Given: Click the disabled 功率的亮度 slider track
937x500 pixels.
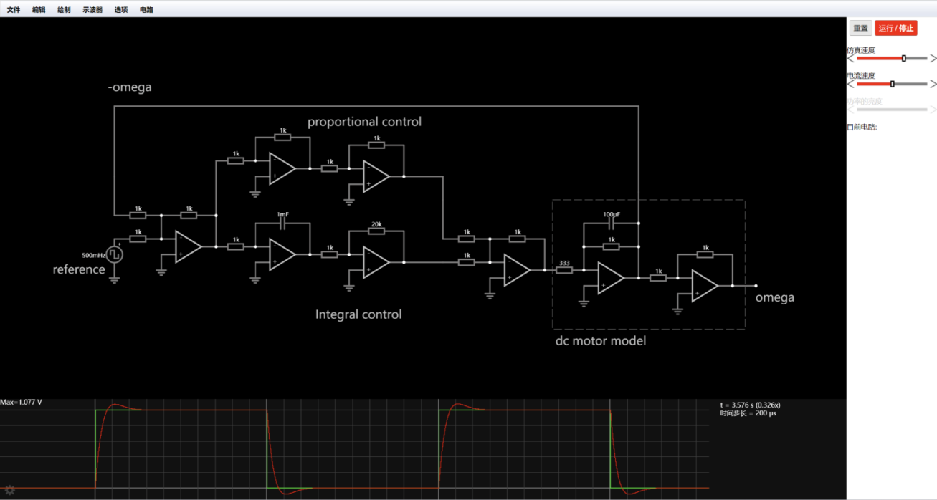Looking at the screenshot, I should pos(892,110).
